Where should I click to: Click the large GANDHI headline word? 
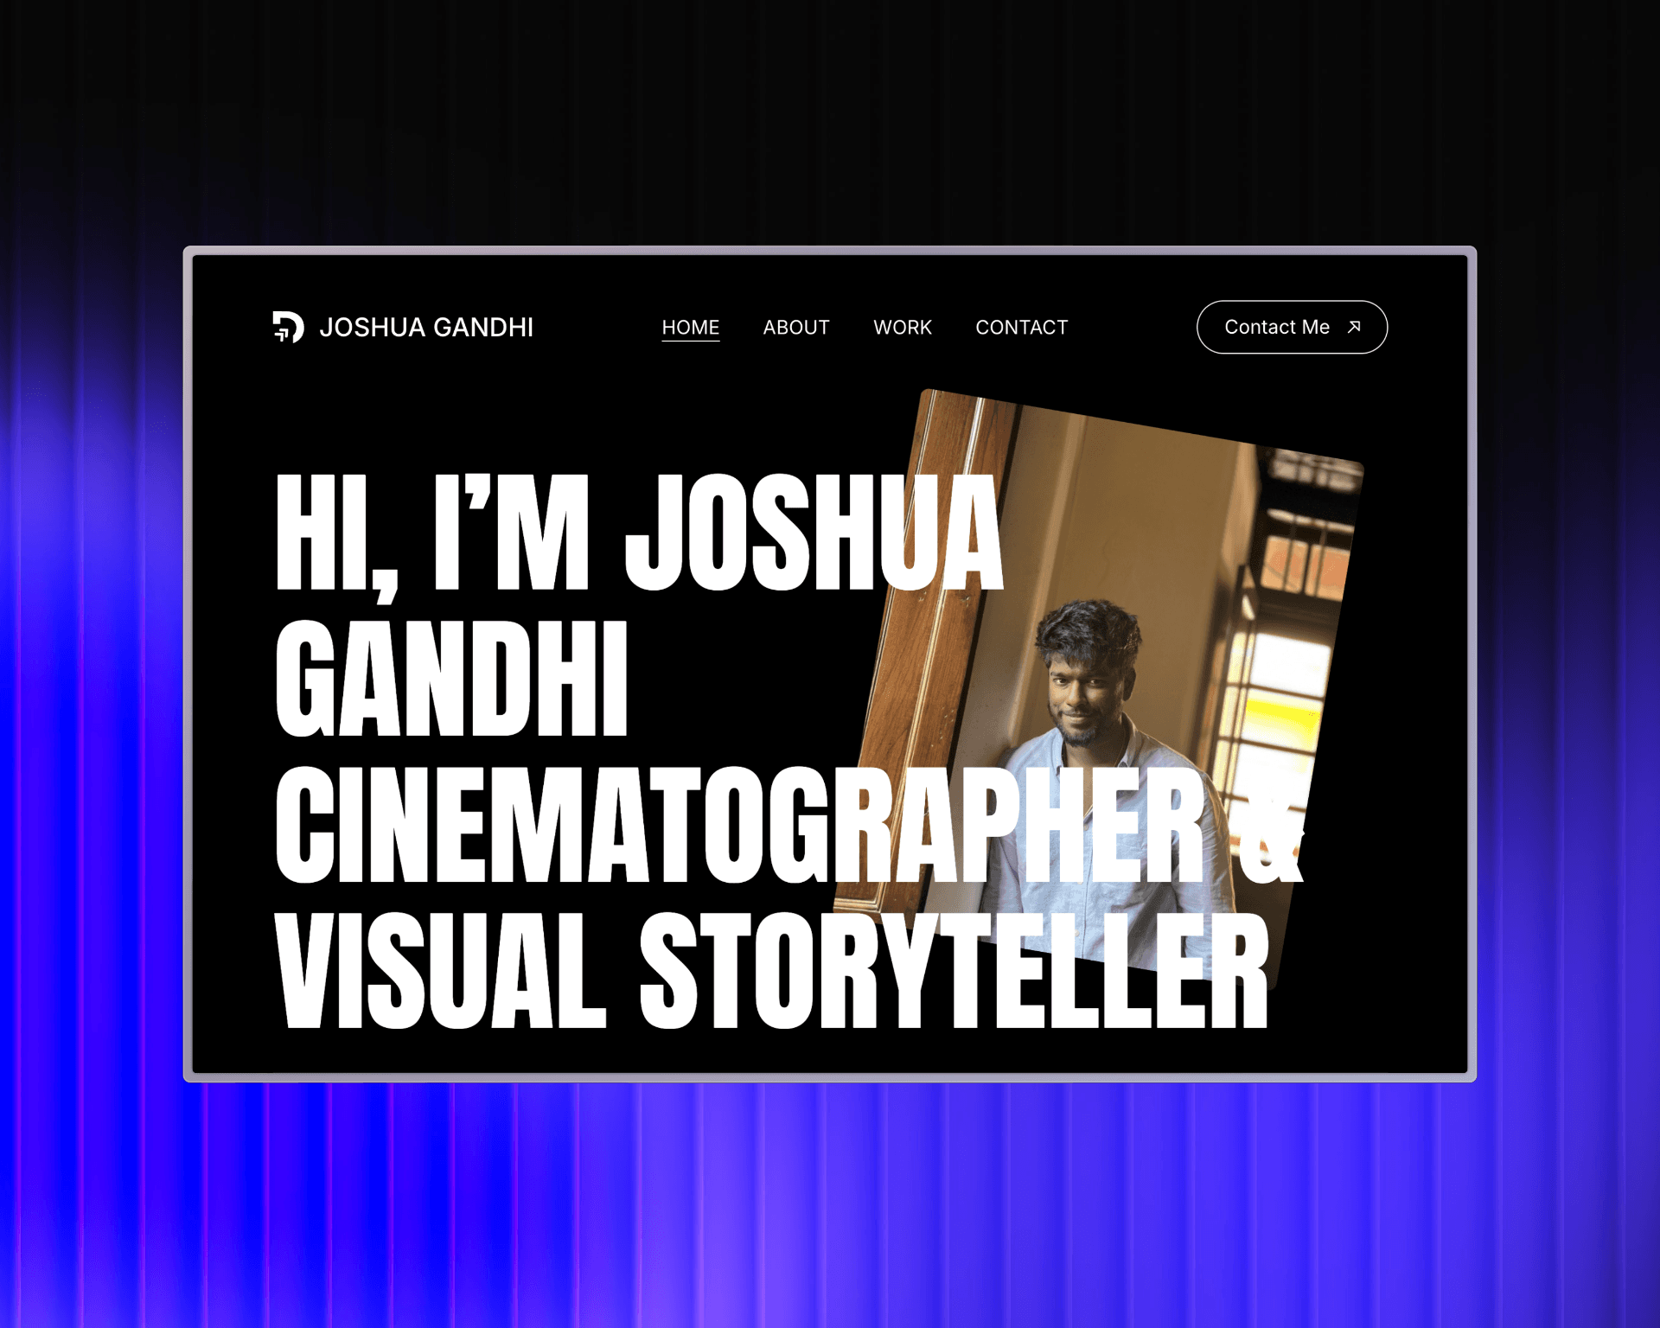click(450, 678)
